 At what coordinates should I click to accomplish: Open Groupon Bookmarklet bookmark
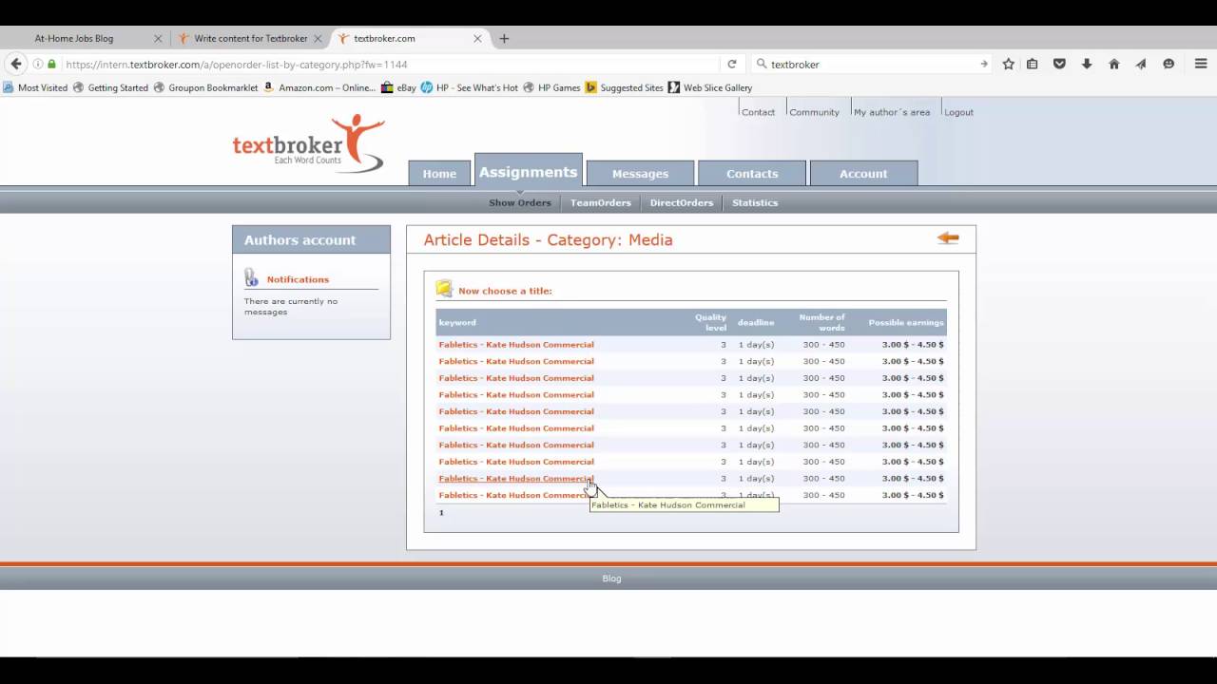coord(206,87)
